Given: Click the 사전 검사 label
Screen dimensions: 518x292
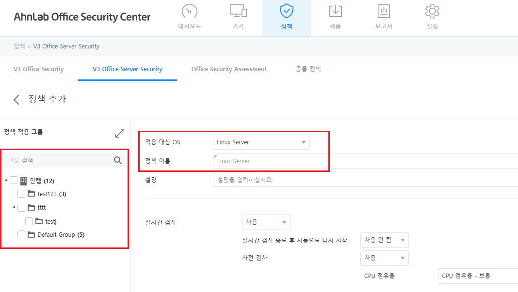Looking at the screenshot, I should pos(255,258).
